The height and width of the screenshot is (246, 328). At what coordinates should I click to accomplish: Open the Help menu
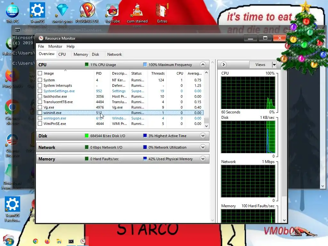pyautogui.click(x=70, y=46)
